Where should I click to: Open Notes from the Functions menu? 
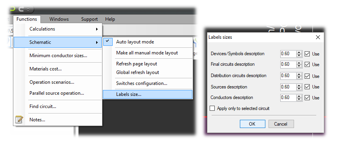(x=58, y=120)
